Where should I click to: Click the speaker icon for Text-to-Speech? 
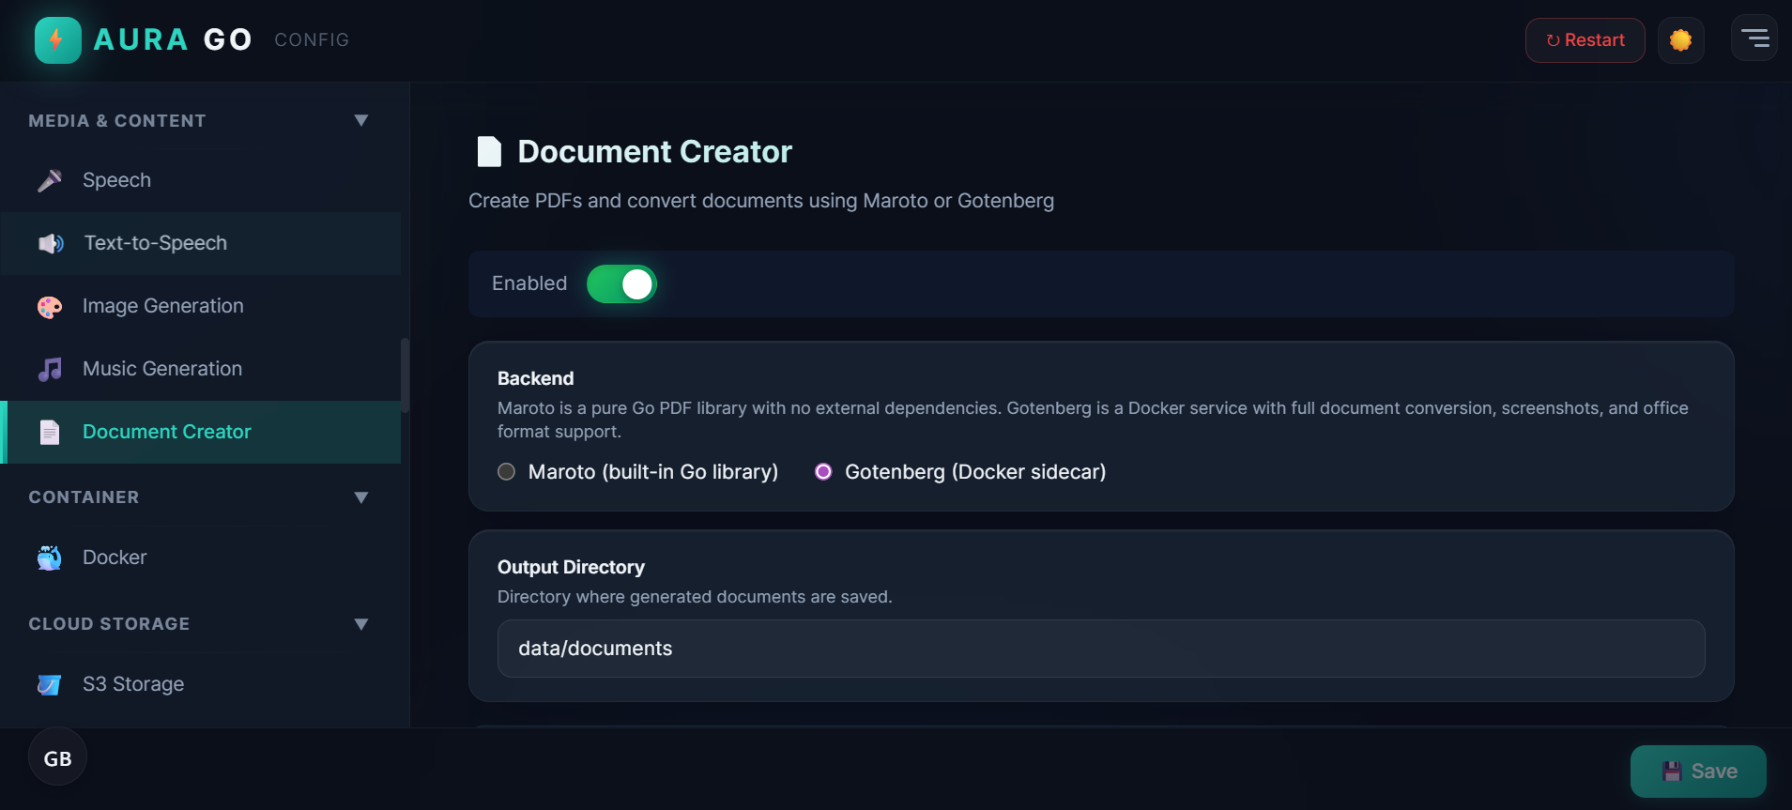coord(51,243)
